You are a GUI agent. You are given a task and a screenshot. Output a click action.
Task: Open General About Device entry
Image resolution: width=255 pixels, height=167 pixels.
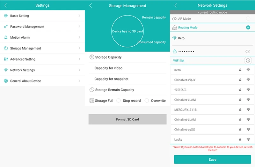click(42, 81)
